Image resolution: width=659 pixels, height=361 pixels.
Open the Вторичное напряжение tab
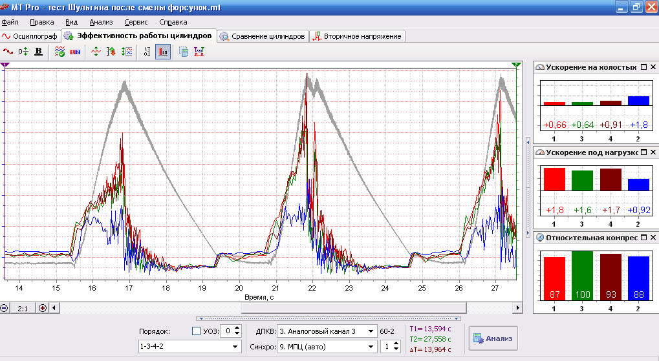coord(357,36)
